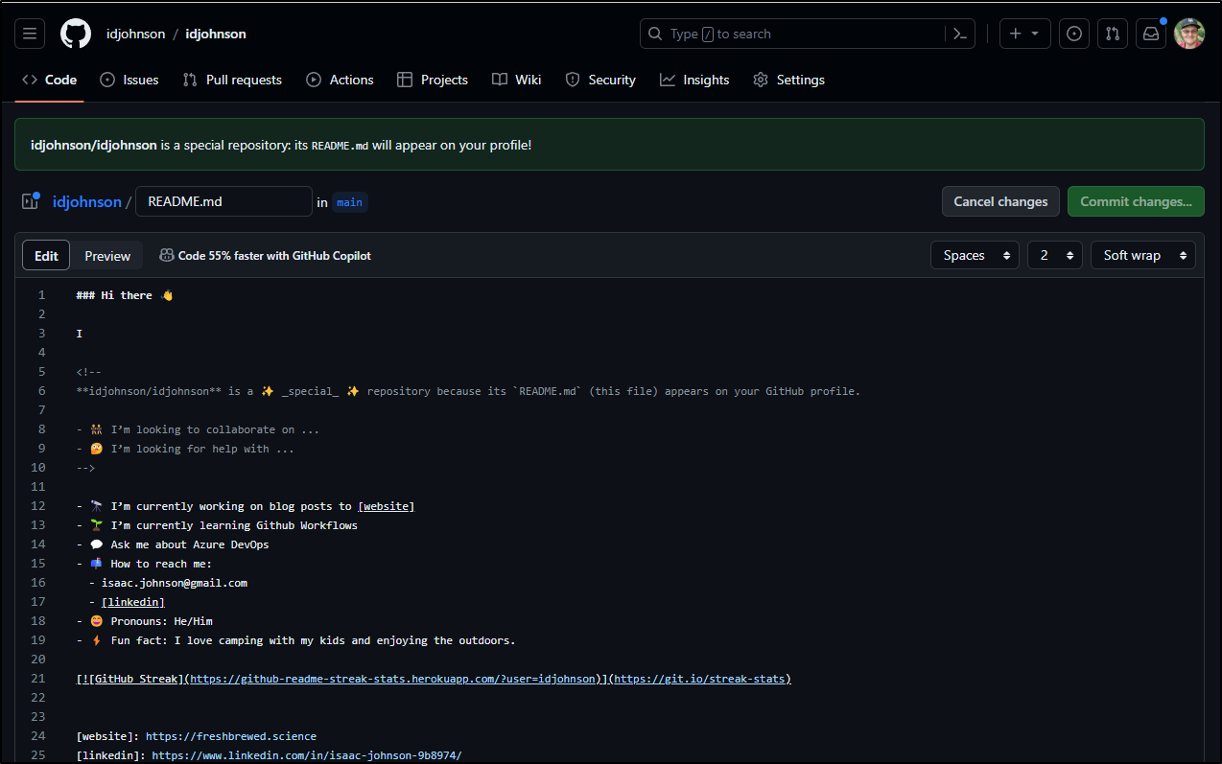Switch to the Issues tab
The height and width of the screenshot is (764, 1222).
coord(129,80)
